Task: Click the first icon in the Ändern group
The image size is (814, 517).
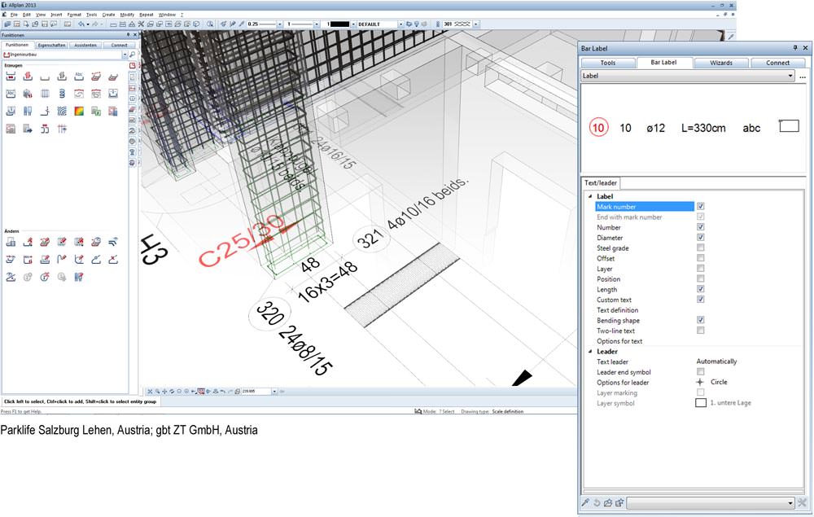Action: pos(11,241)
